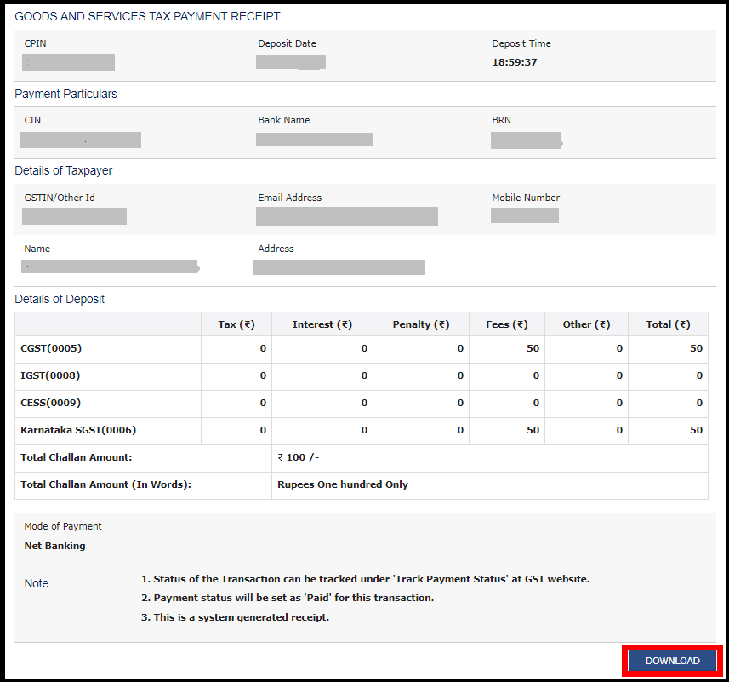Image resolution: width=729 pixels, height=682 pixels.
Task: Click the 'Goods and Services Tax Payment Receipt' title
Action: coord(147,17)
